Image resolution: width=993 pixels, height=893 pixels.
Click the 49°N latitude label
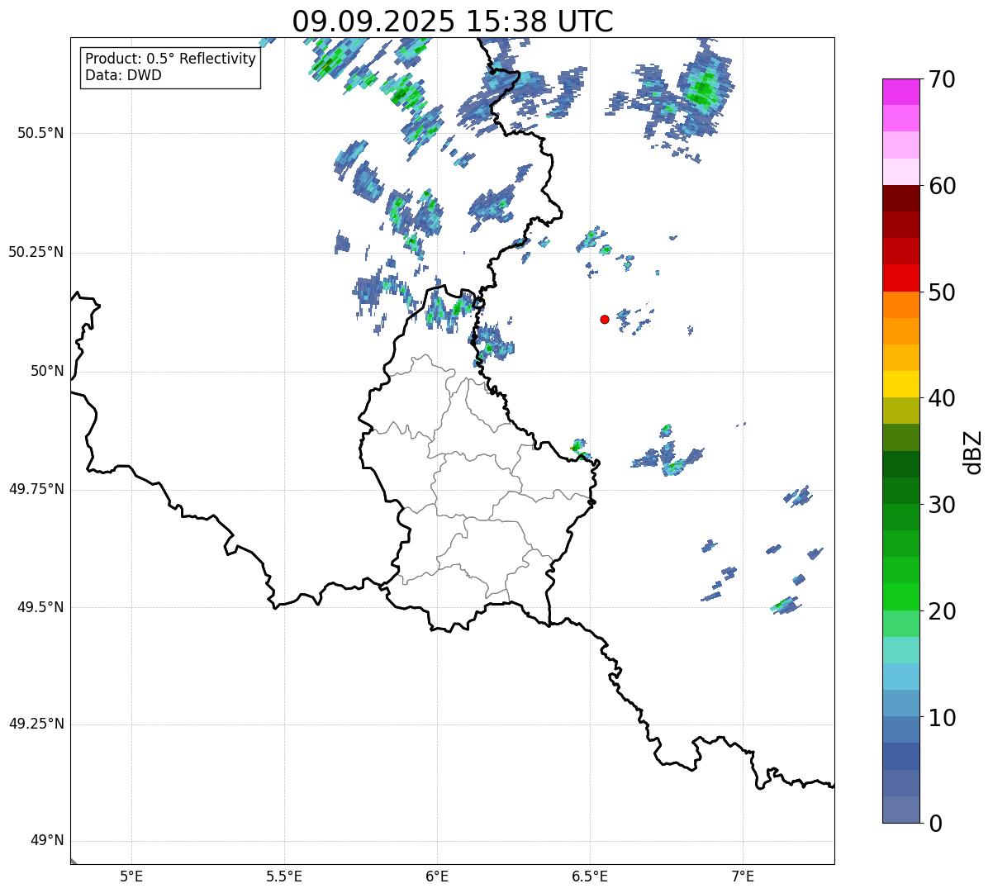47,841
